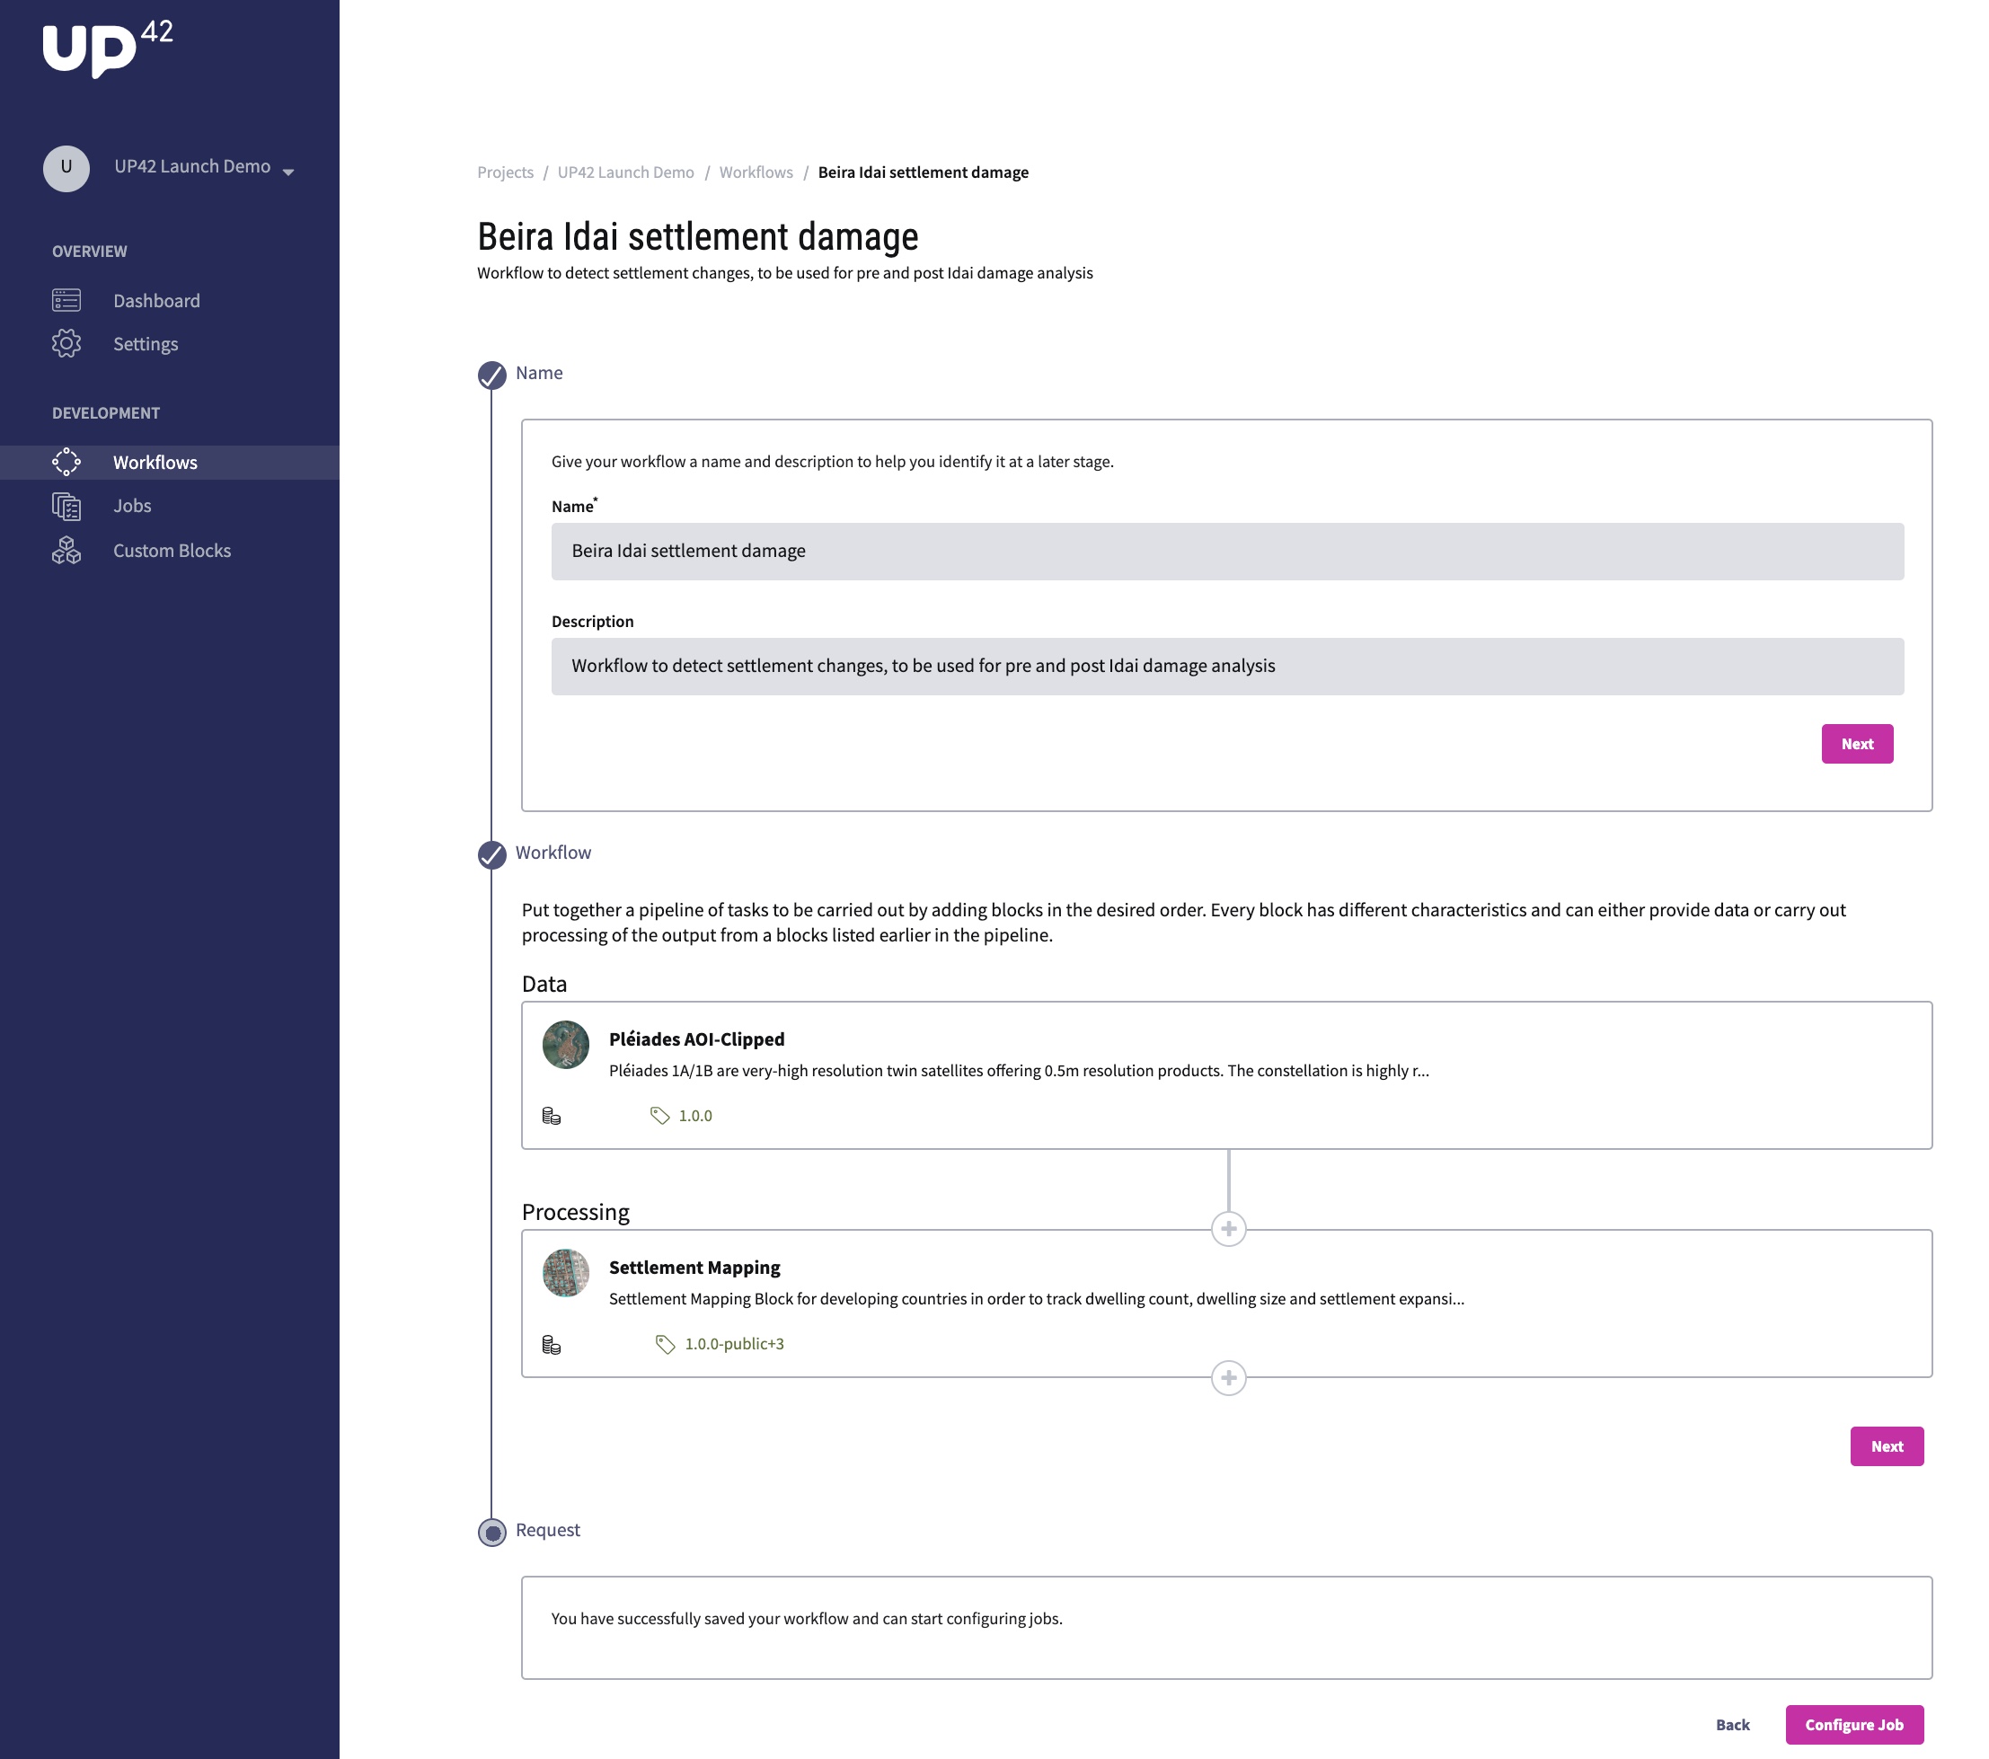Click the credits coin icon on Settlement Mapping
Viewport: 1989px width, 1759px height.
[552, 1345]
